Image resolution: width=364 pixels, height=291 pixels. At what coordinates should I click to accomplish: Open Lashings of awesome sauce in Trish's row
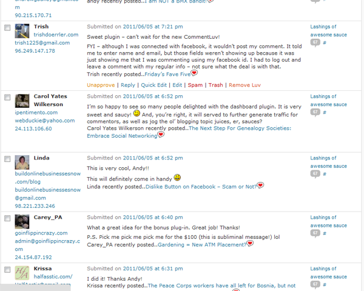pyautogui.click(x=328, y=31)
